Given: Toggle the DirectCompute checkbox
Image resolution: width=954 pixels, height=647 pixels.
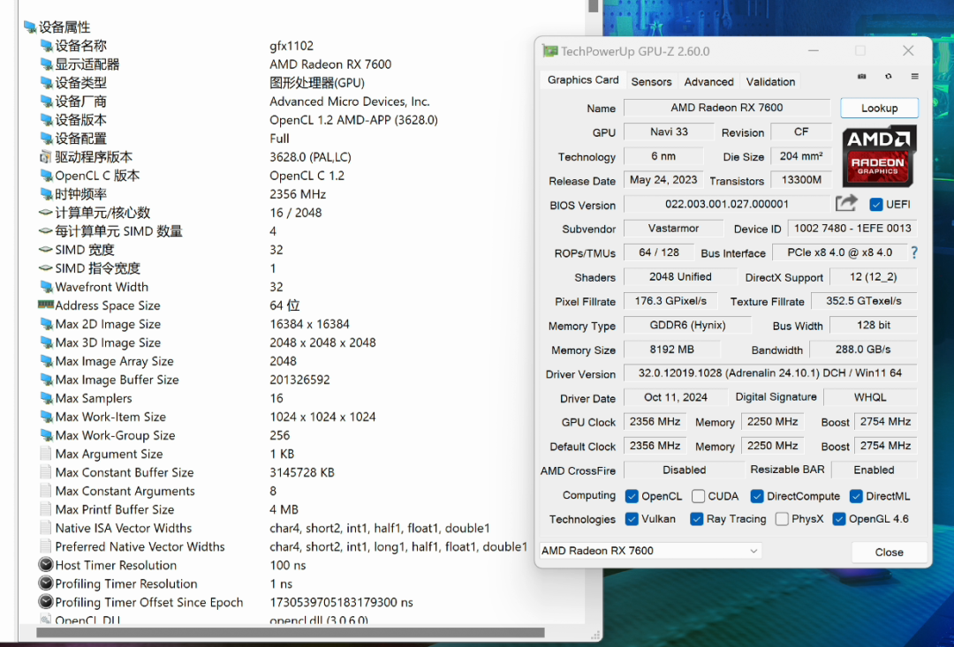Looking at the screenshot, I should [x=757, y=496].
